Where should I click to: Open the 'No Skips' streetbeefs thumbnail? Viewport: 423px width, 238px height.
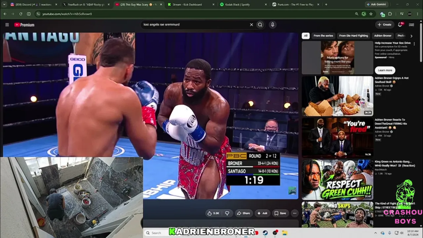coord(337,215)
